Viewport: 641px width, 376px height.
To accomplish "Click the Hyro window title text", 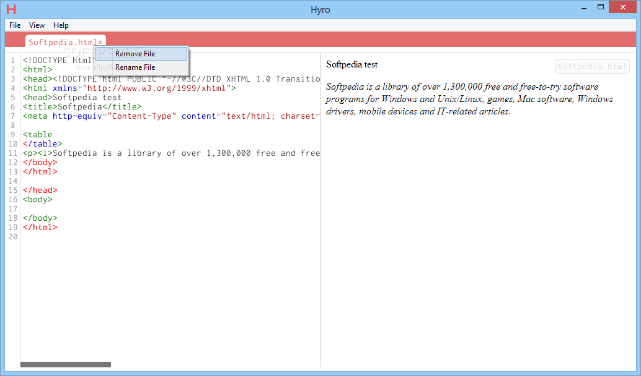I will point(320,10).
